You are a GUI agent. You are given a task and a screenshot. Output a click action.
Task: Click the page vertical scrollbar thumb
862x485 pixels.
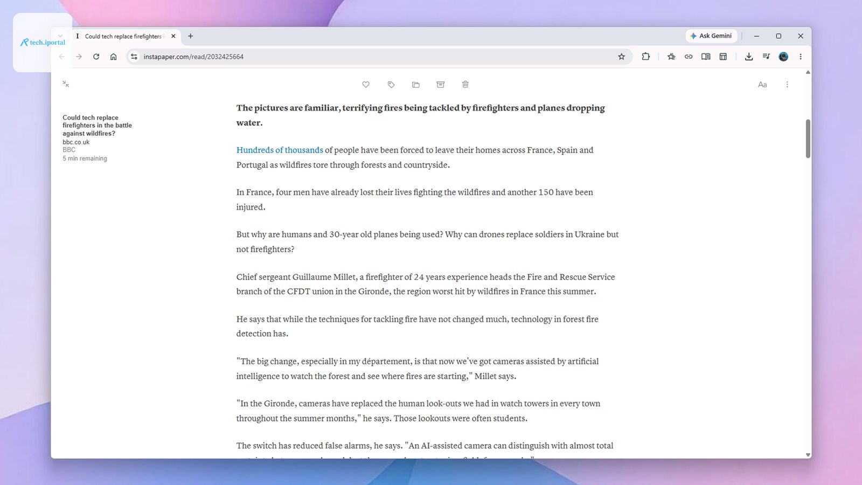point(808,138)
